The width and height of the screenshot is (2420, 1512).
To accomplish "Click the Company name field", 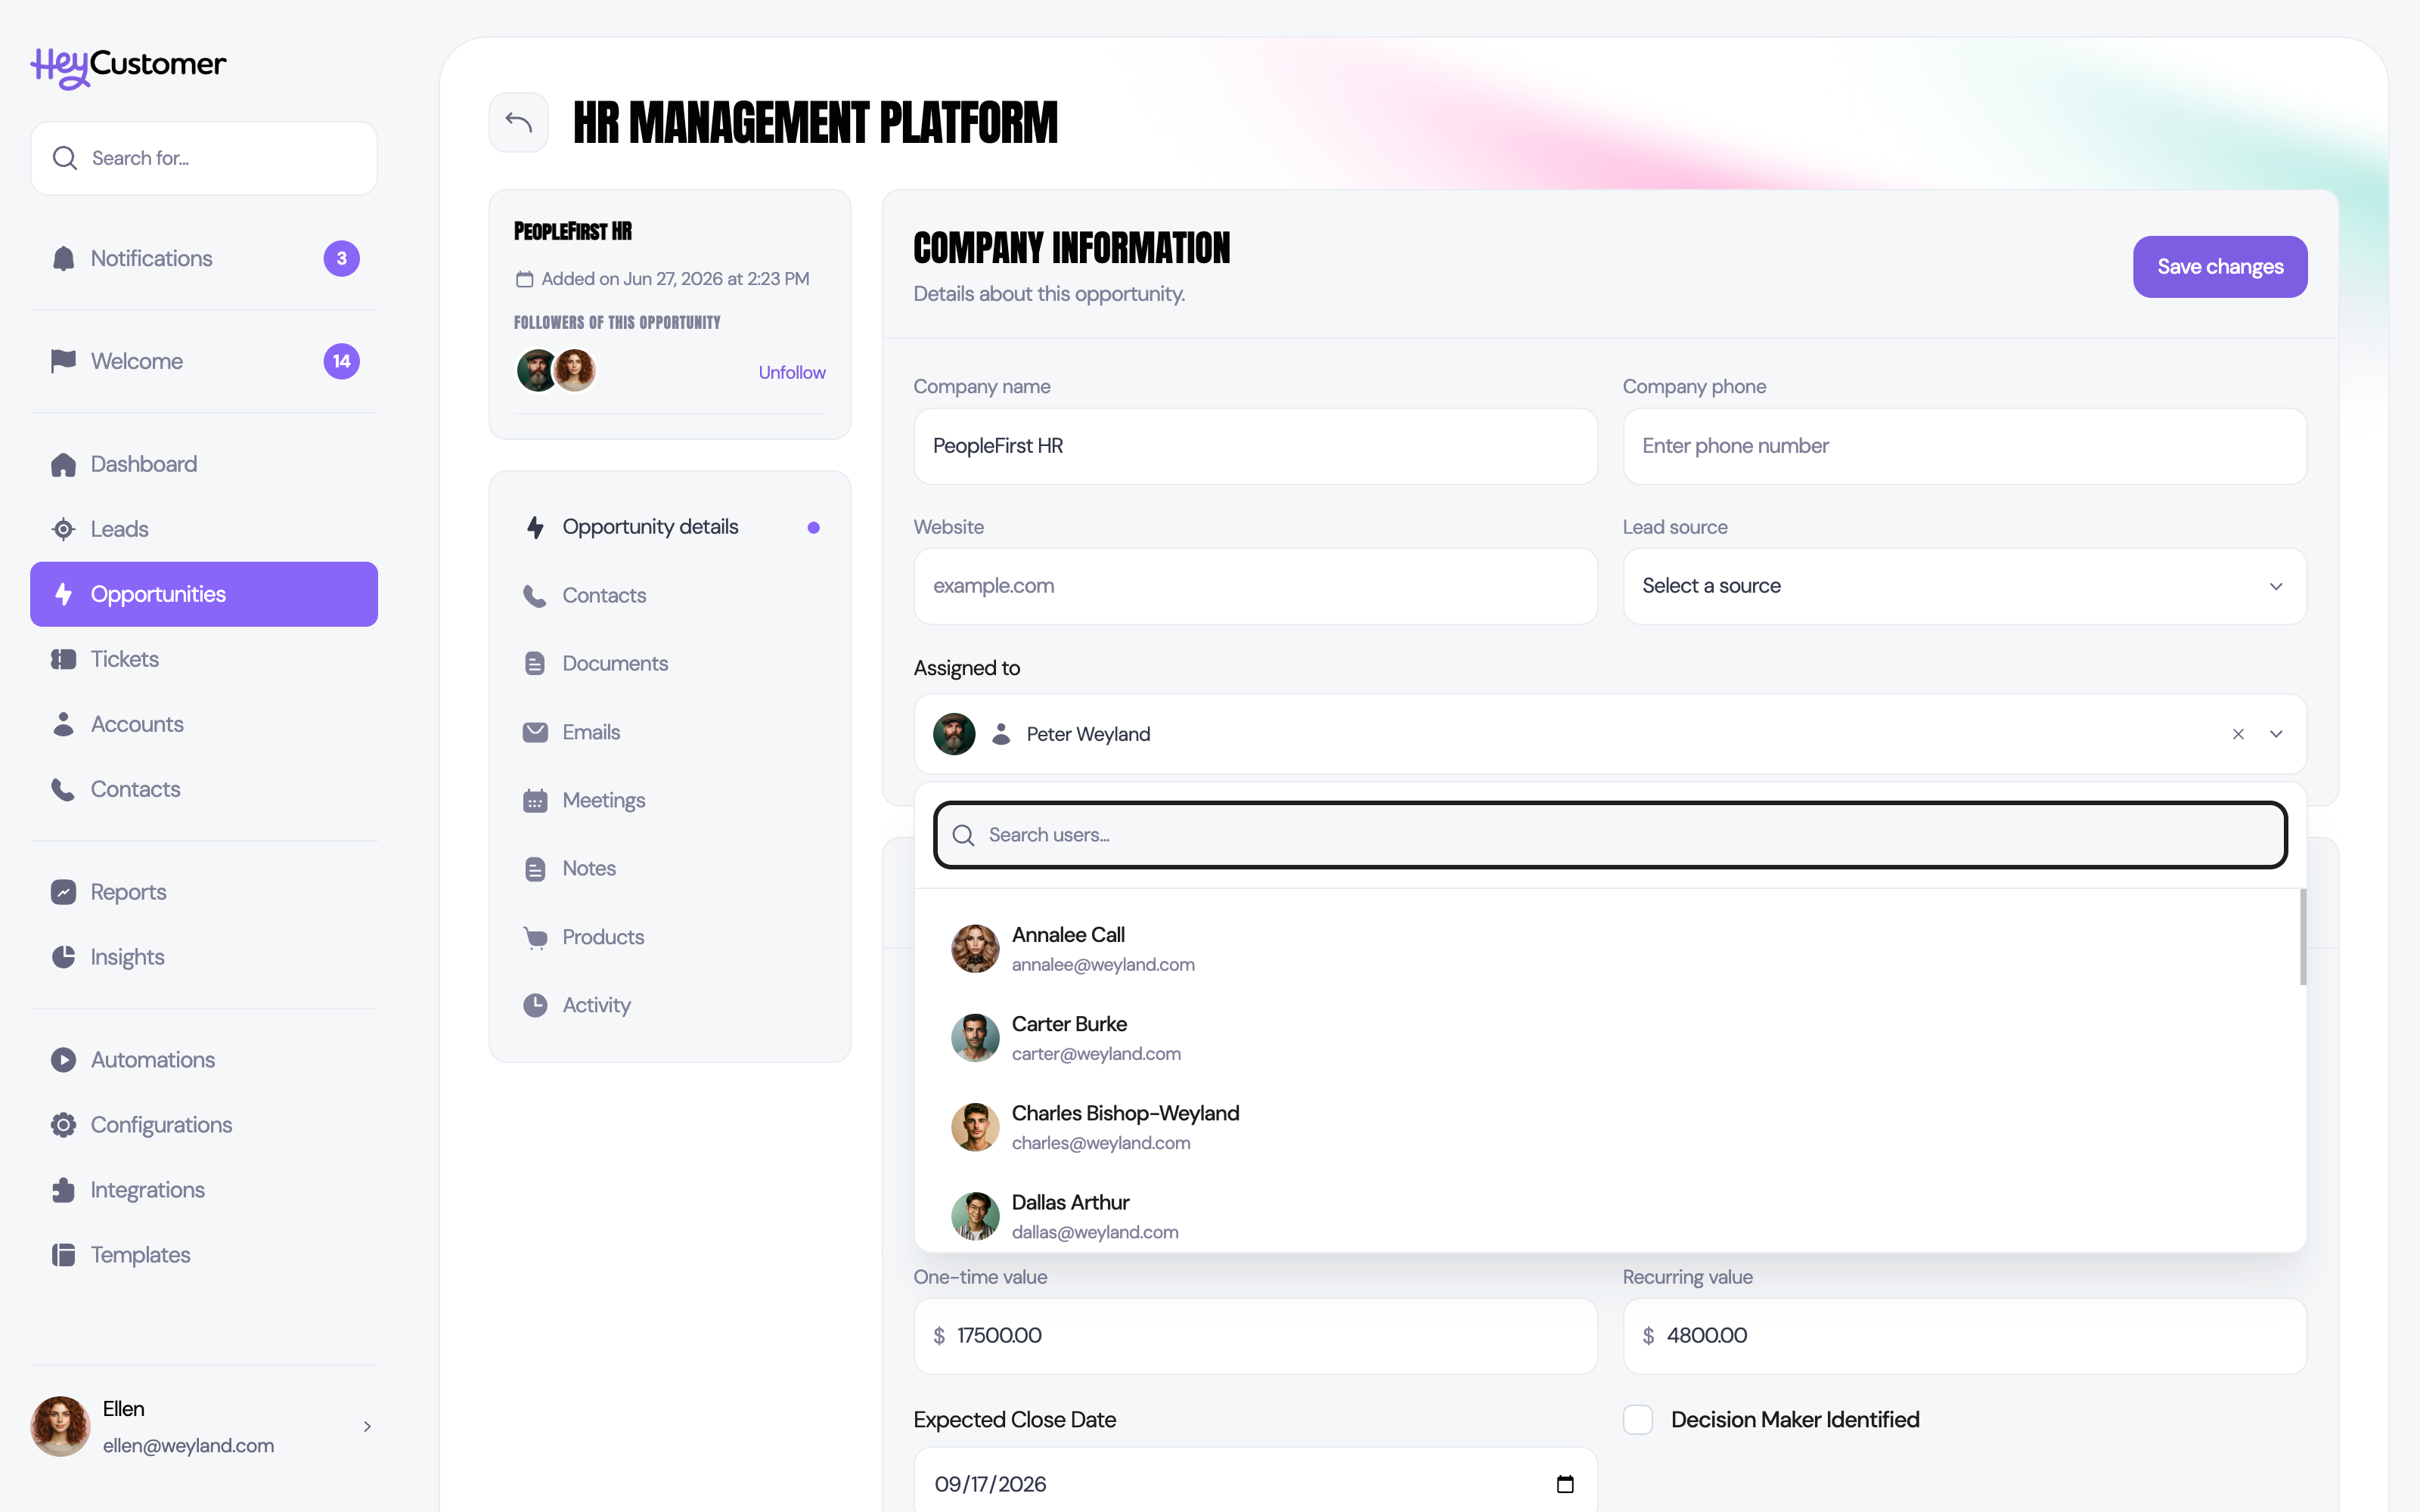I will click(1255, 446).
